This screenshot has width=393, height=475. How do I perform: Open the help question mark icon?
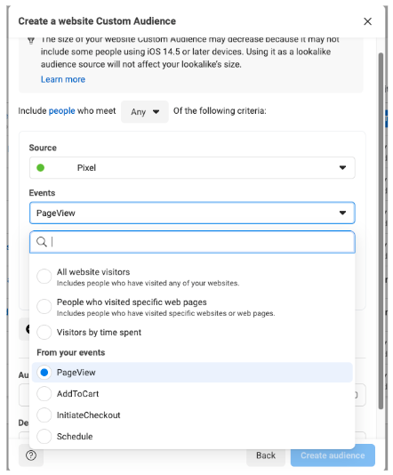(31, 455)
